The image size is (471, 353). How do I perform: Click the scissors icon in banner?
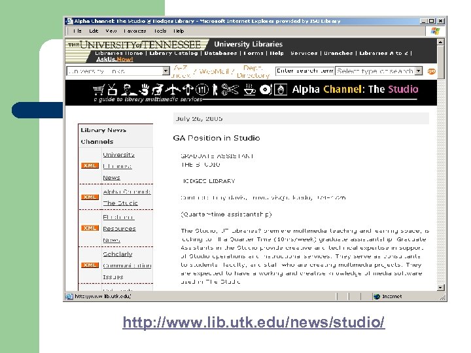(x=230, y=90)
